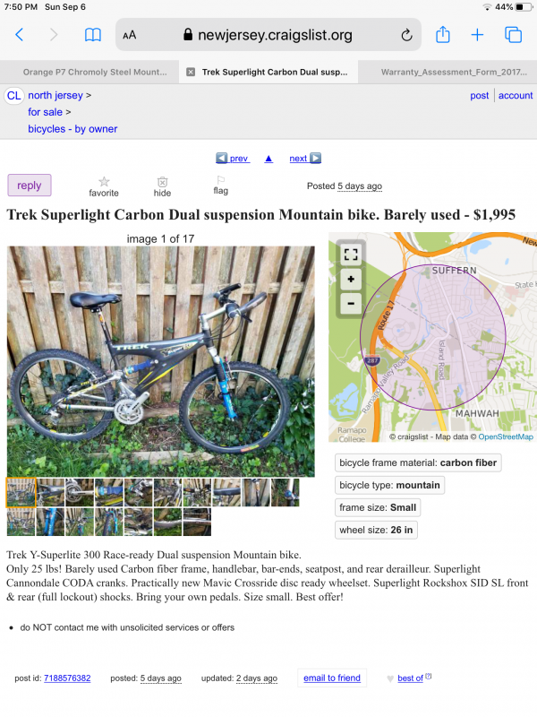
Task: Open the Safari share sheet icon
Action: point(442,35)
